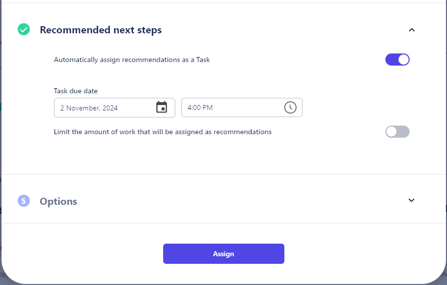
Task: Click the Automatically assign recommendations label
Action: [x=132, y=60]
